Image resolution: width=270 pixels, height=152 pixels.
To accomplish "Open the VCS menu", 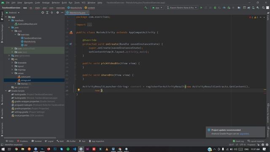I will pyautogui.click(x=84, y=3).
